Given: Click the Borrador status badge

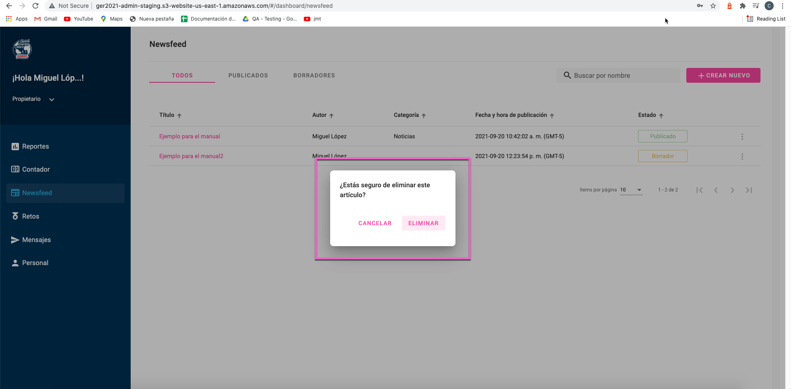Looking at the screenshot, I should [663, 156].
